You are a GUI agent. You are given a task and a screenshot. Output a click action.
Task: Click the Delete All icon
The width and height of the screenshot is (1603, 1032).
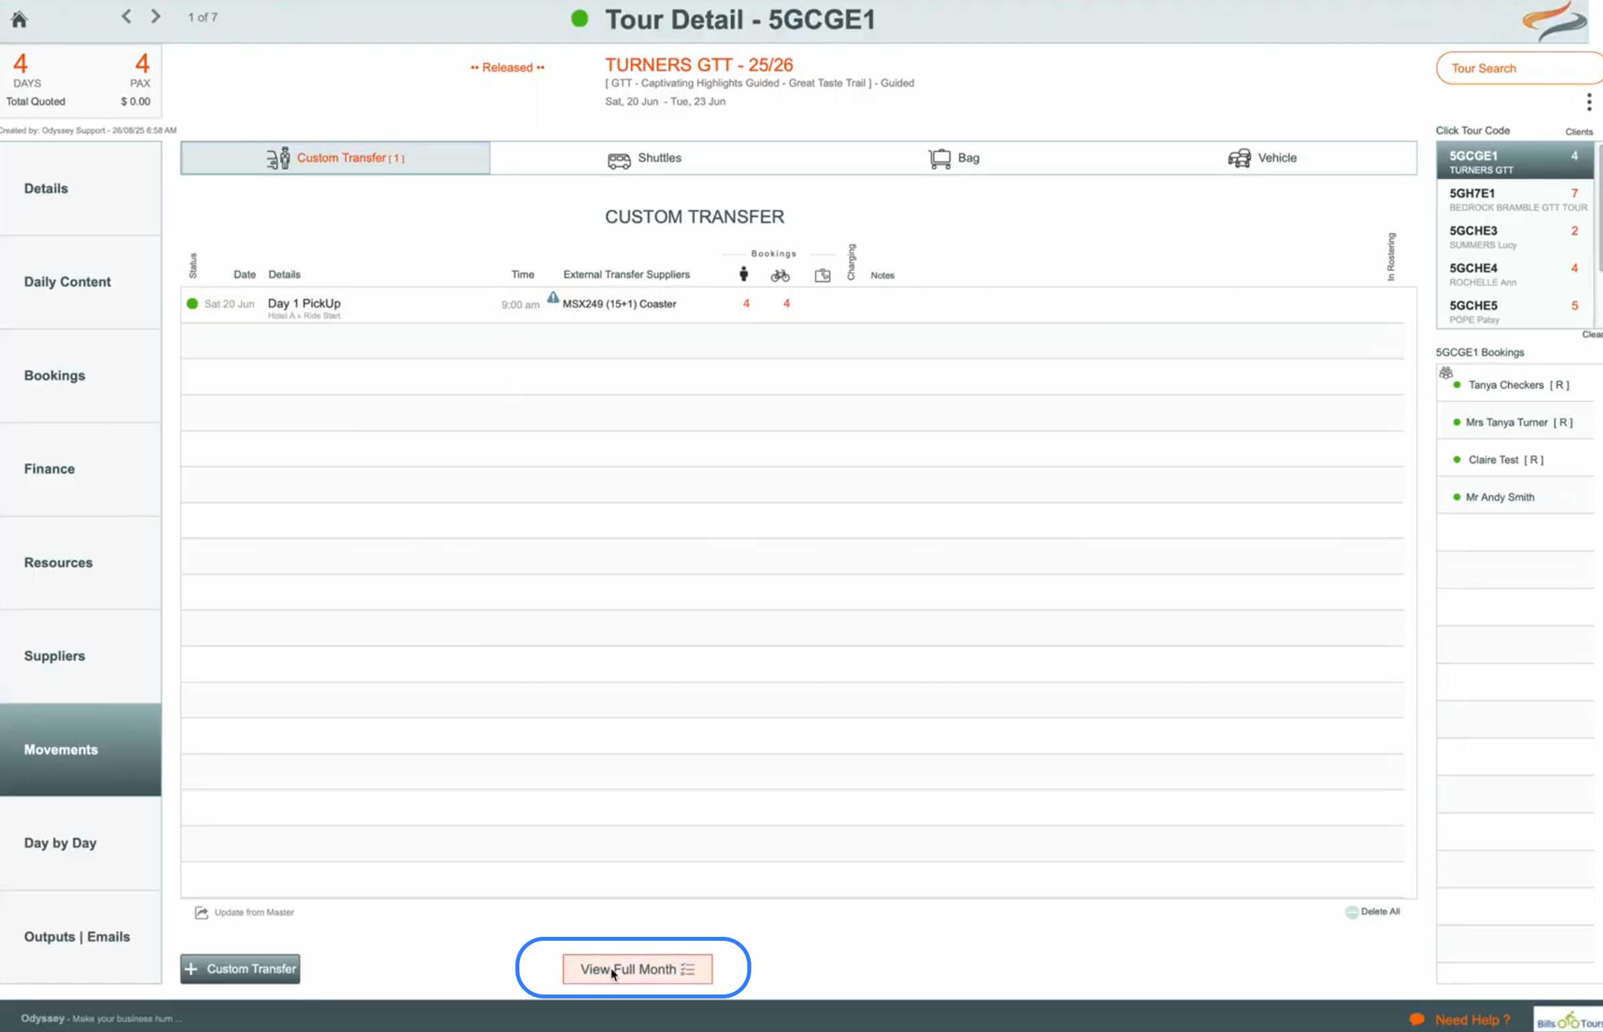pos(1351,911)
